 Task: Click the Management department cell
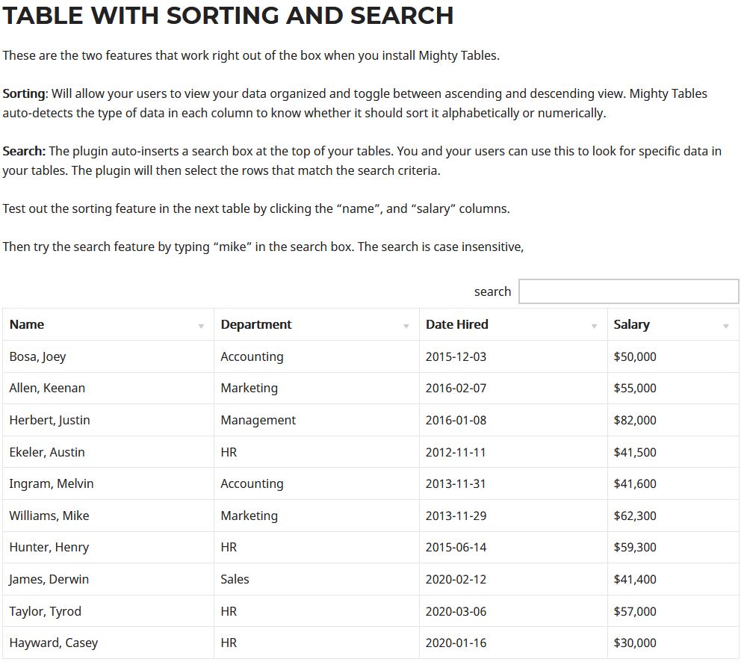(258, 420)
